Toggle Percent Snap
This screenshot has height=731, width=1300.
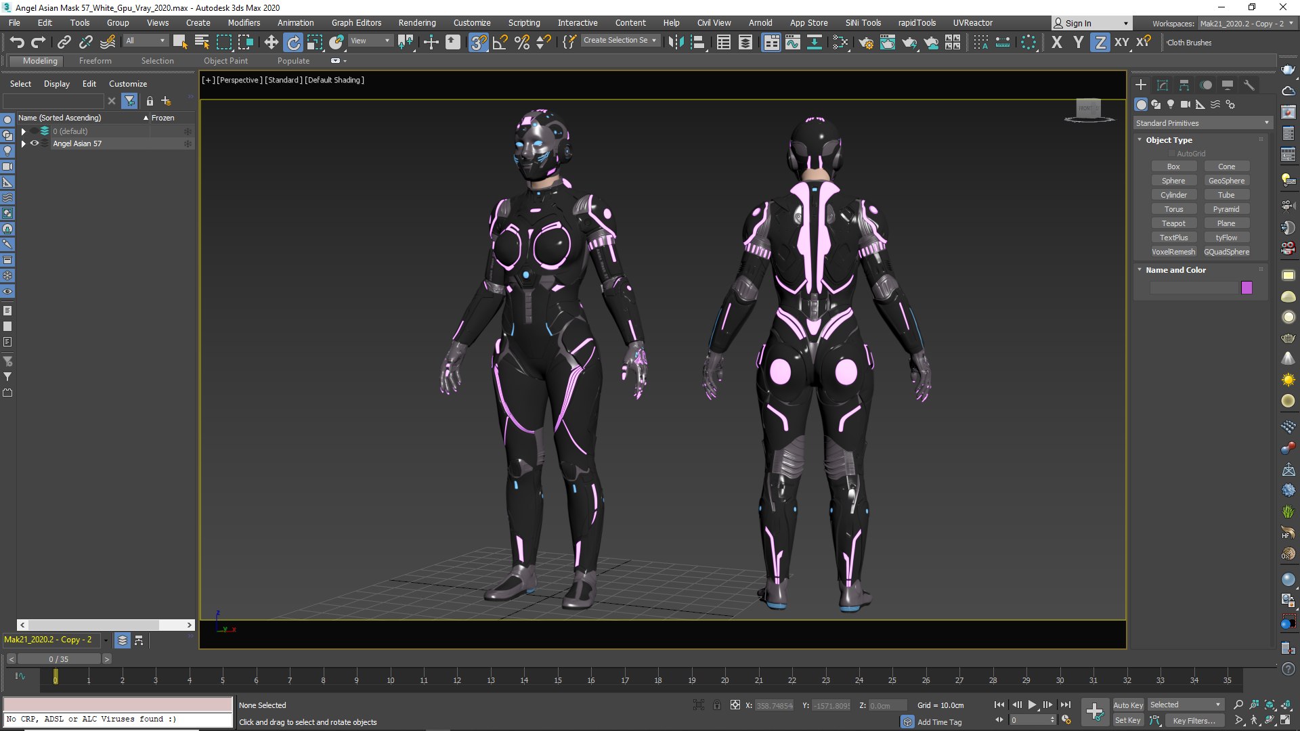(x=522, y=42)
